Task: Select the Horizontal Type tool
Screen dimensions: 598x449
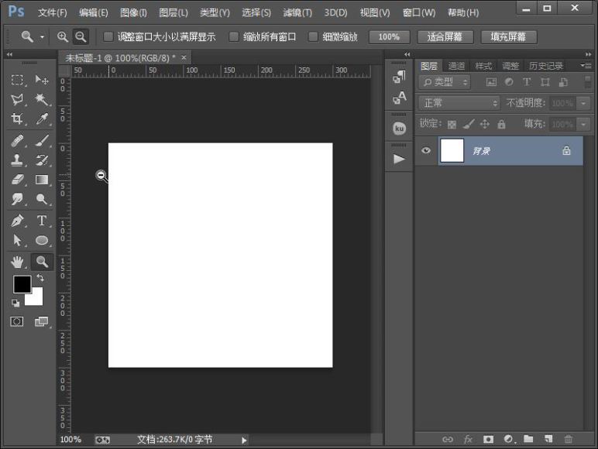Action: [x=42, y=221]
